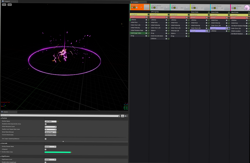Click the Time button in the viewport

pos(9,5)
